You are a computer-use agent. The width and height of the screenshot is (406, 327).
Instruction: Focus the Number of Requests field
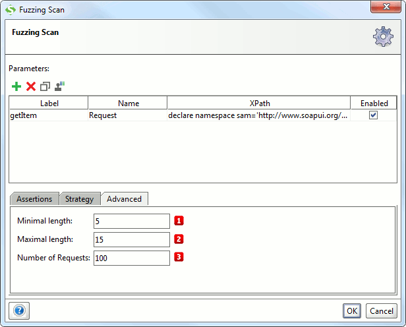coord(132,258)
